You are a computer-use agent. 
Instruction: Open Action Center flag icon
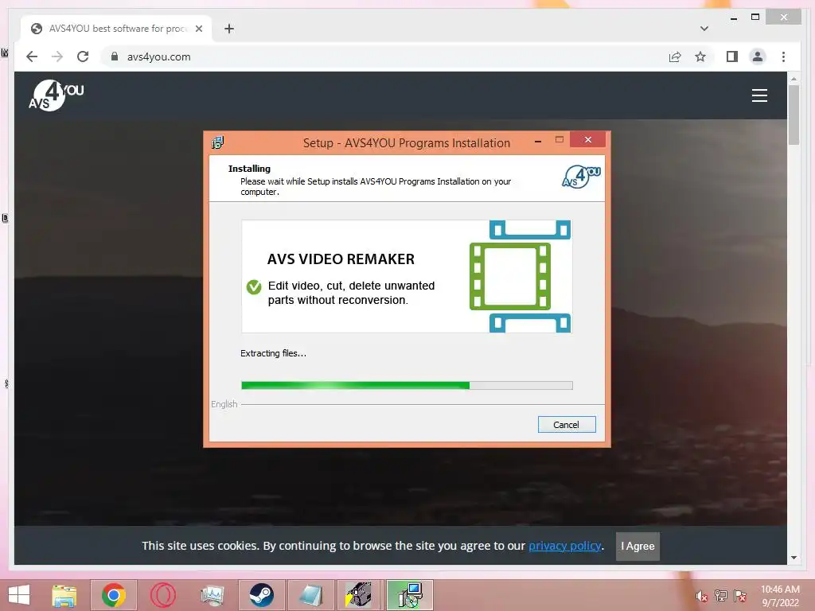point(740,596)
